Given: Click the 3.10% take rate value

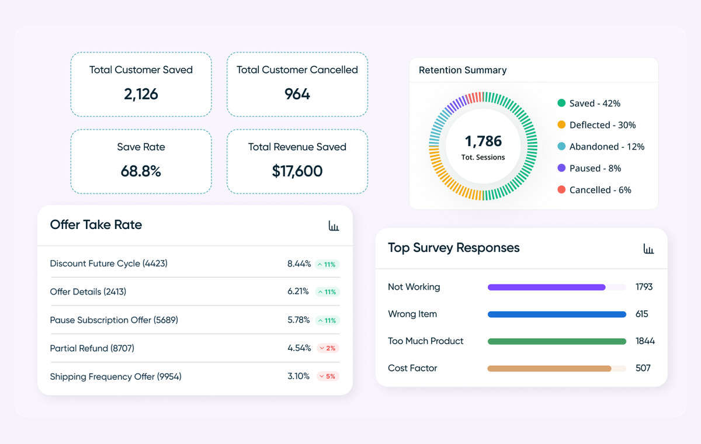Looking at the screenshot, I should point(299,376).
